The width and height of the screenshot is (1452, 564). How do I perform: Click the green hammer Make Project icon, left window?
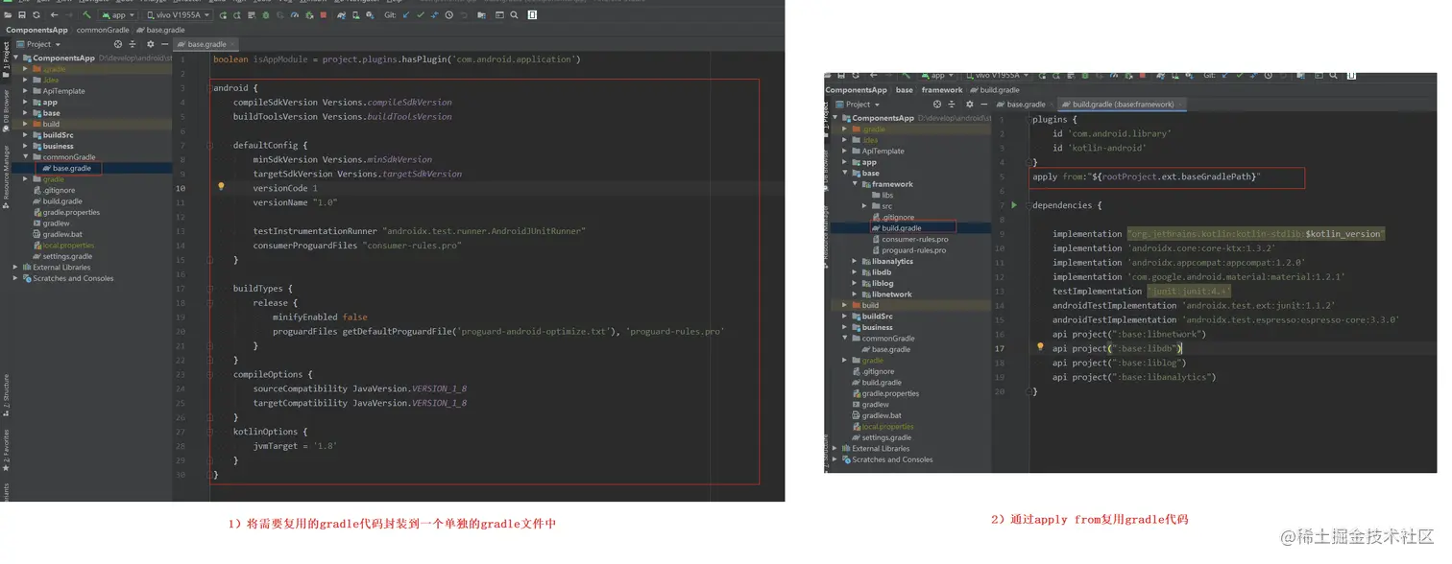[x=86, y=15]
